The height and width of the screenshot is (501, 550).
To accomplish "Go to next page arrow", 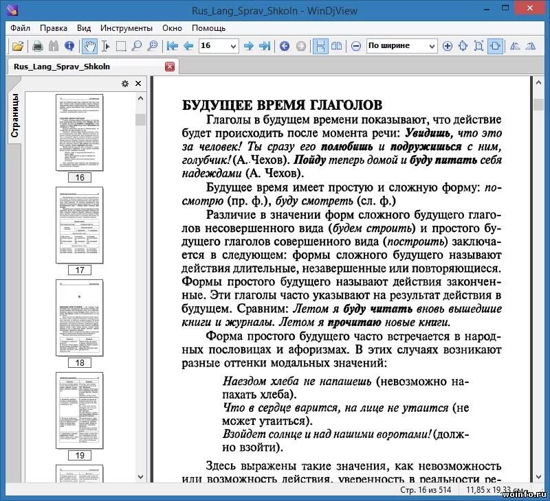I will point(249,46).
